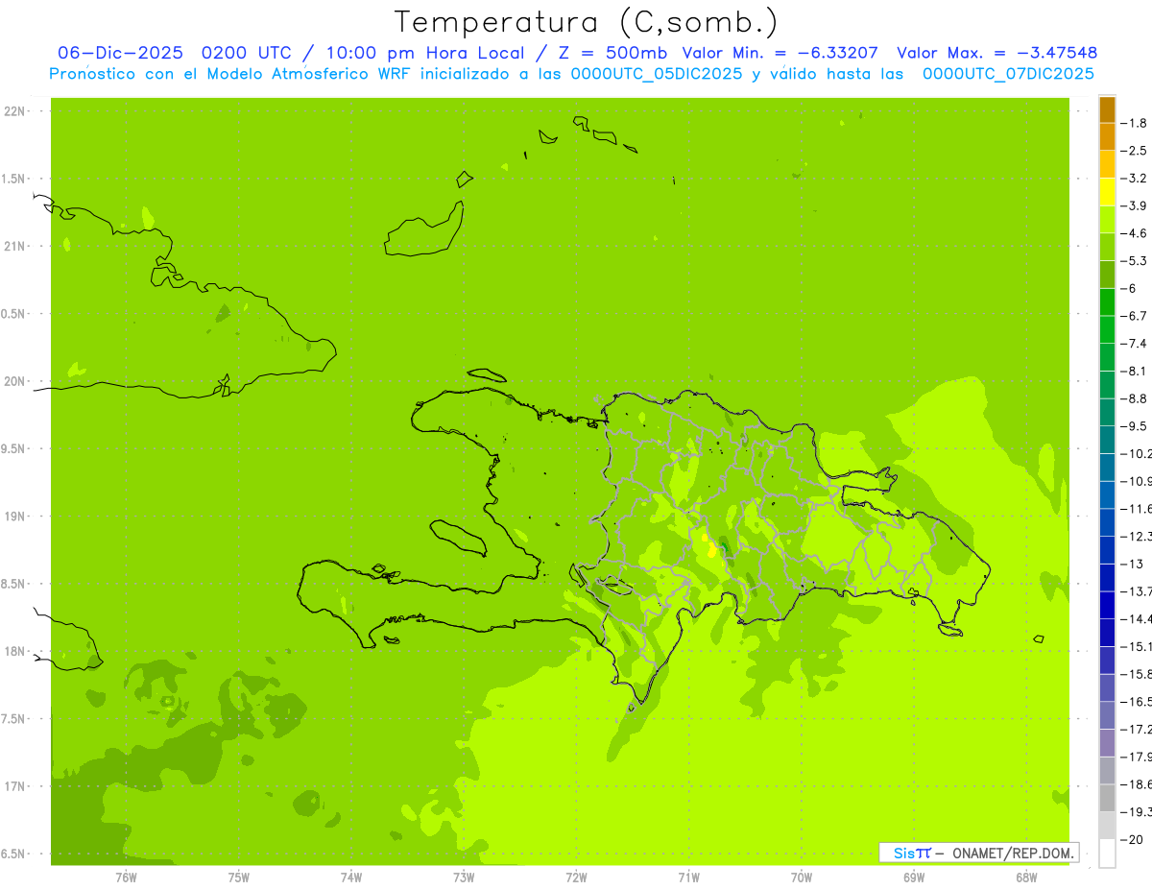Click the '-20' colorbar value

(x=1130, y=840)
